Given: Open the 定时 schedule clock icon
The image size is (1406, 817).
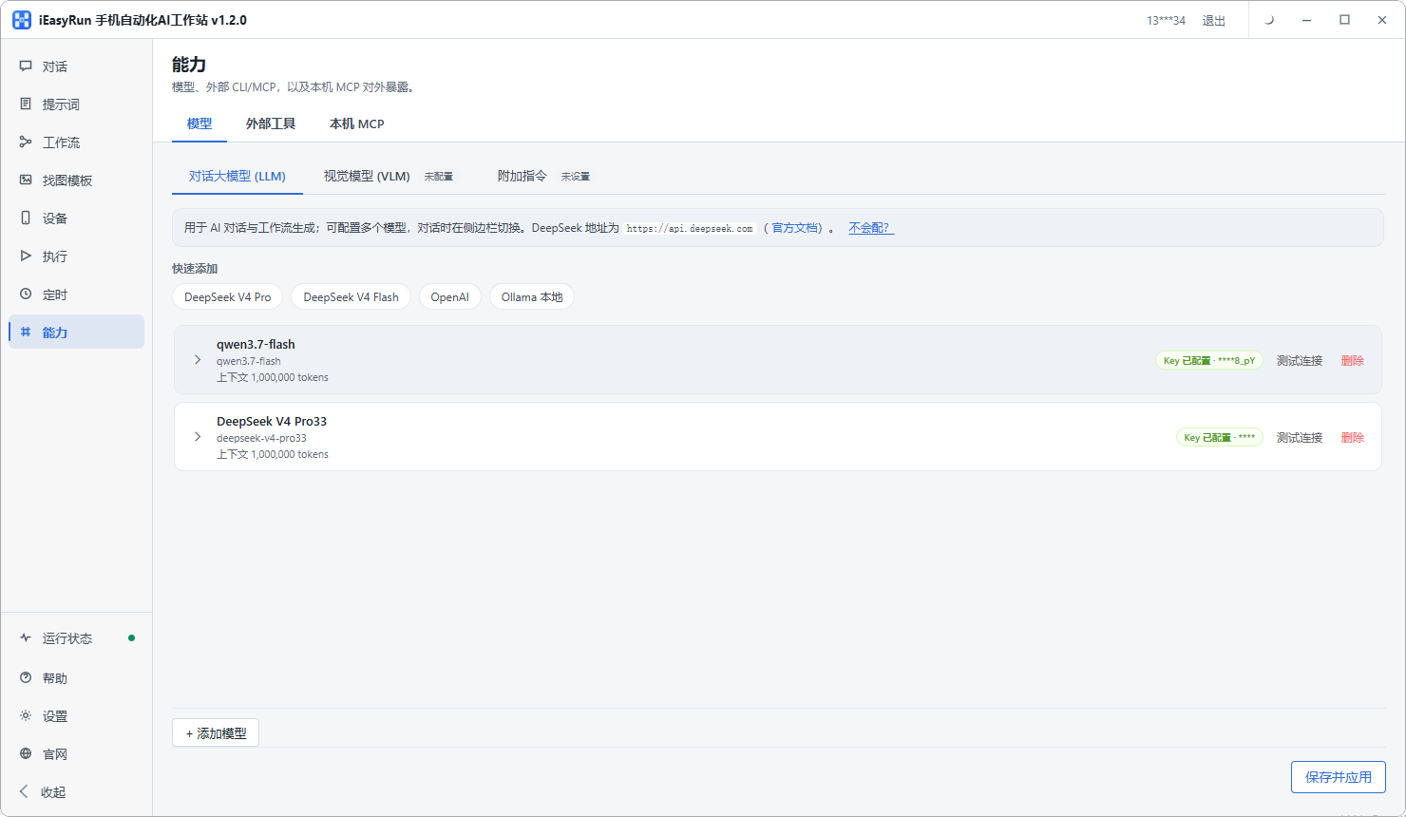Looking at the screenshot, I should 26,294.
